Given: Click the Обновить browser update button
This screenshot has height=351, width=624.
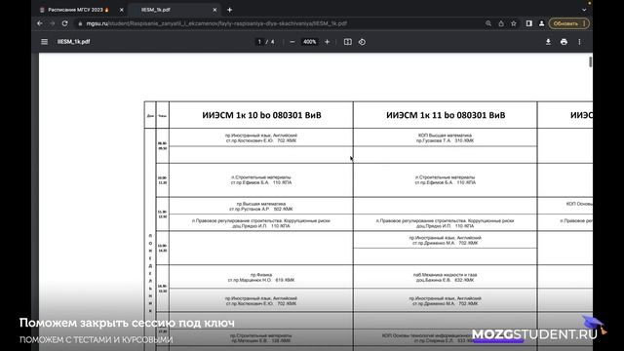Looking at the screenshot, I should (568, 23).
